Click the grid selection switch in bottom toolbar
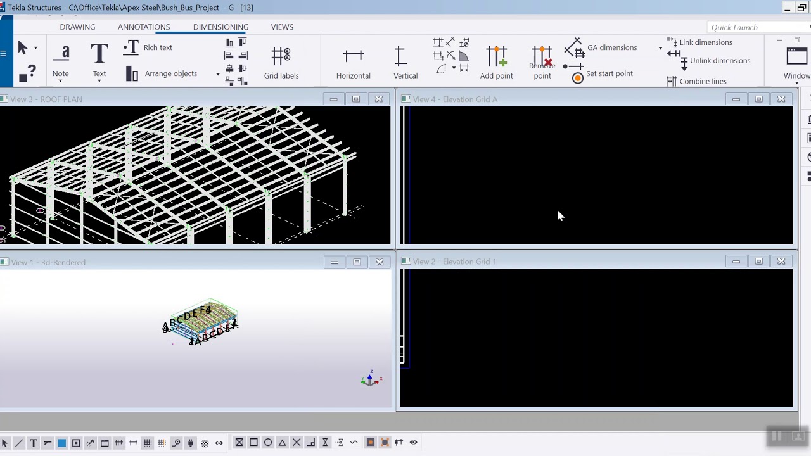 coord(147,443)
